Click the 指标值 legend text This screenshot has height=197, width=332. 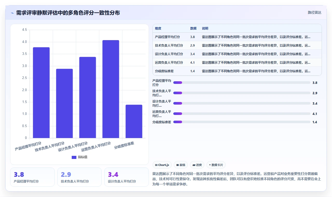tap(83, 157)
